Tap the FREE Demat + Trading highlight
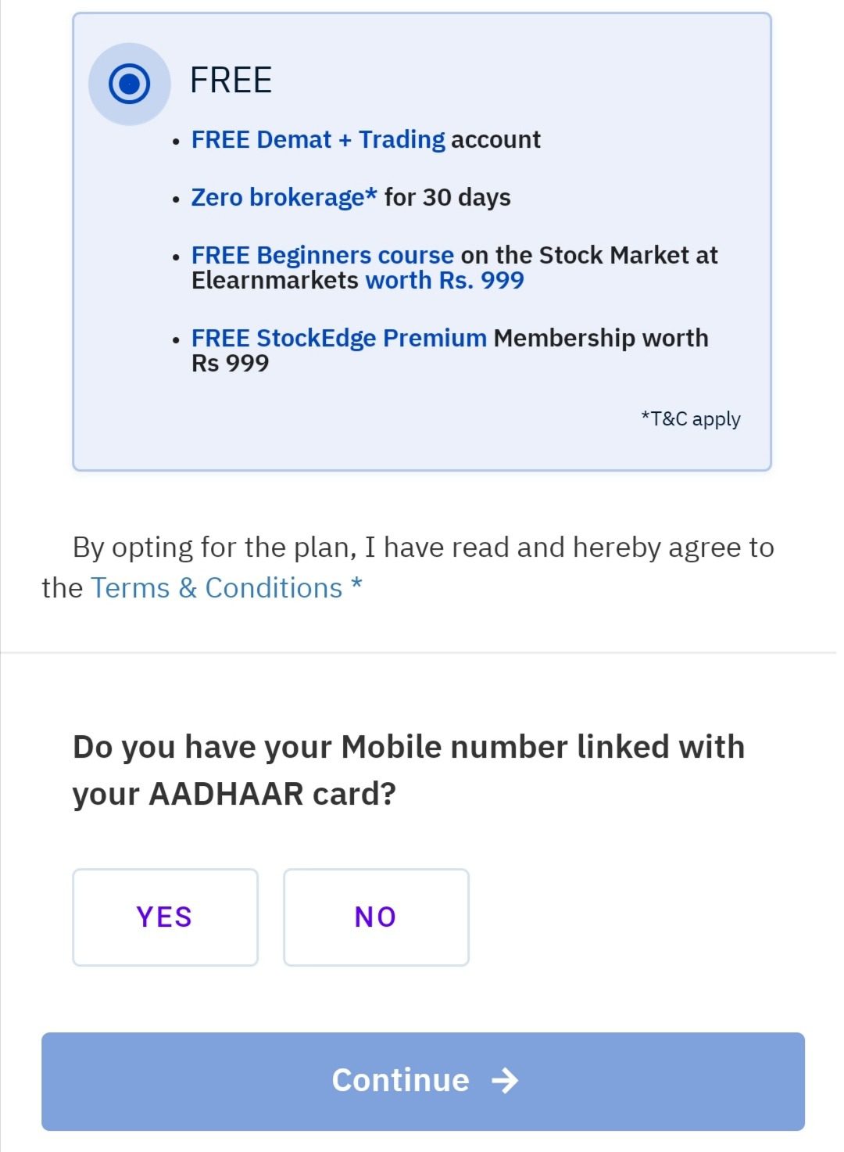Screen dimensions: 844x1152 318,140
